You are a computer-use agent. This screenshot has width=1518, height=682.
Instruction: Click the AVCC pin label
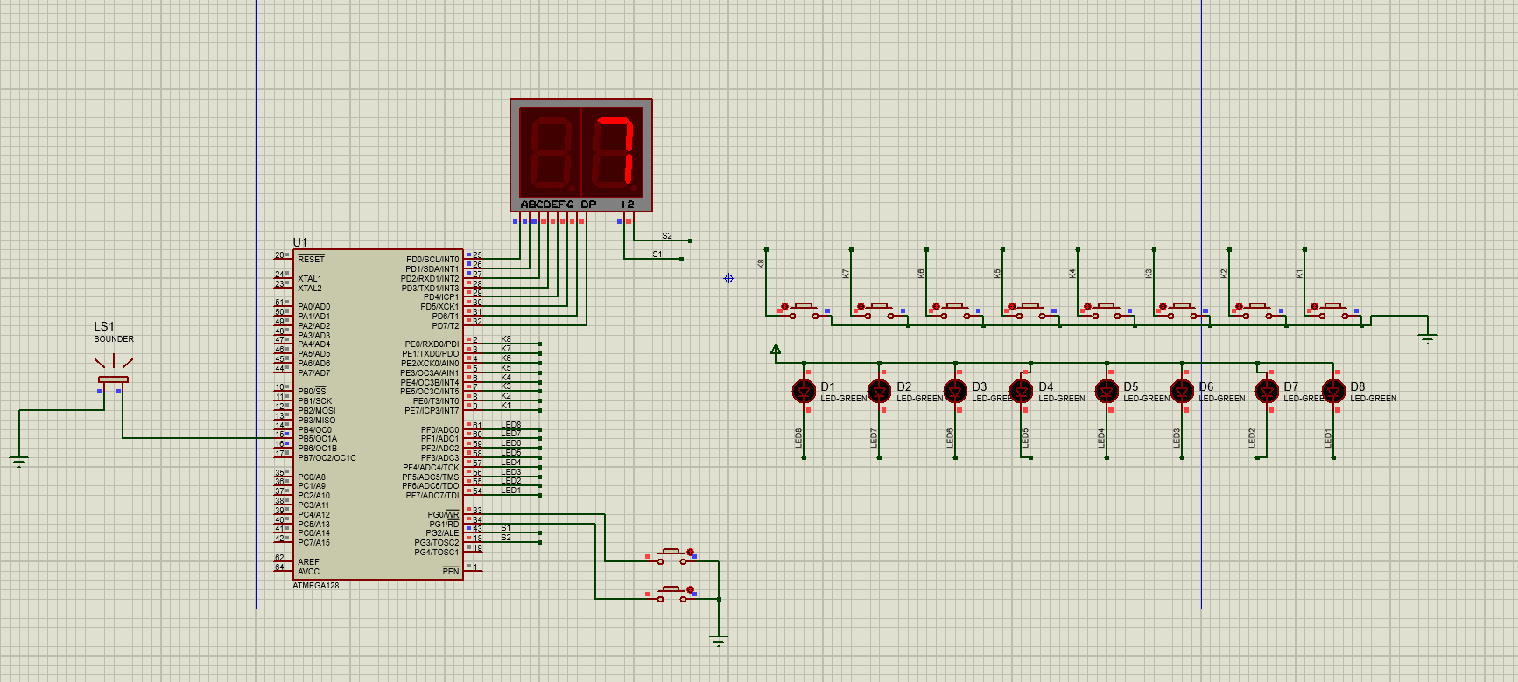coord(309,572)
